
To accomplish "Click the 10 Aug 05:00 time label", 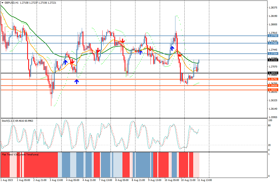I will [x=172, y=180].
